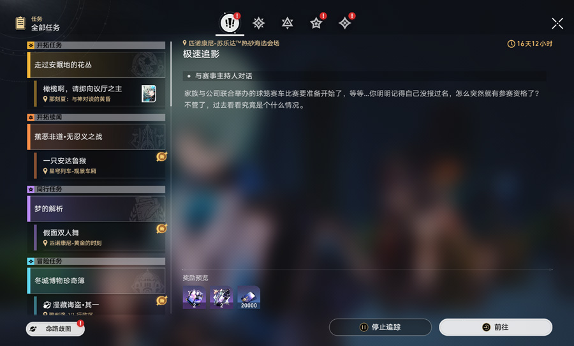The height and width of the screenshot is (346, 574).
Task: Open the 一只安达鲁猴 mission entry
Action: [99, 165]
